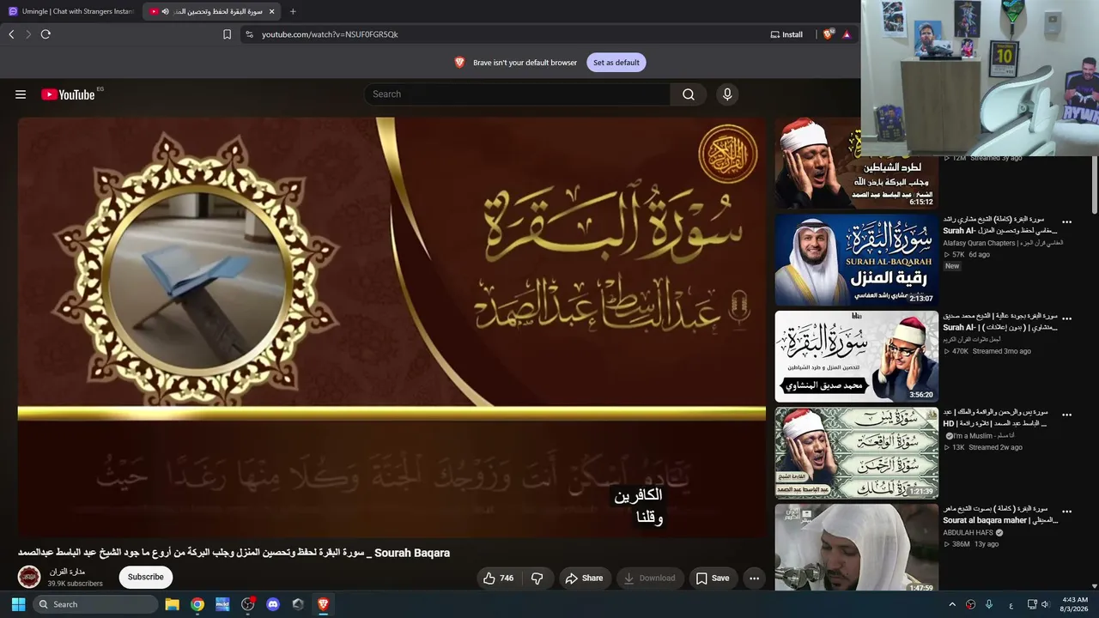Viewport: 1099px width, 618px height.
Task: Play the 1:21:39 four-surahs video thumbnail
Action: click(856, 452)
